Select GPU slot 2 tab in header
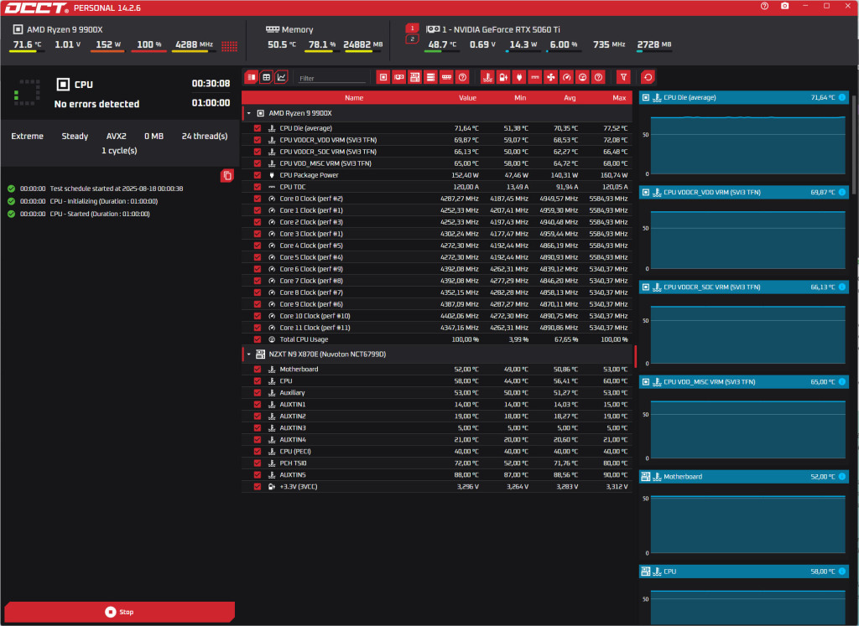Image resolution: width=859 pixels, height=626 pixels. click(413, 39)
